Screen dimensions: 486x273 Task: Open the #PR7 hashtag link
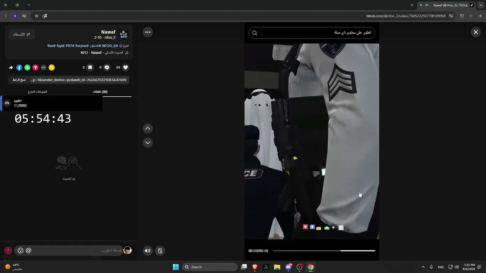[69, 46]
